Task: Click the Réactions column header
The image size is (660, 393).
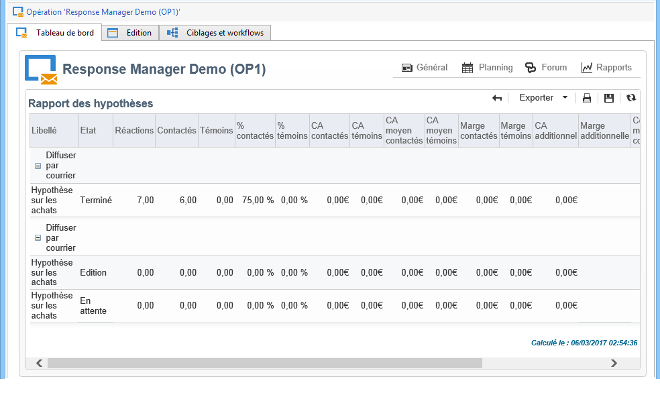Action: click(x=134, y=130)
